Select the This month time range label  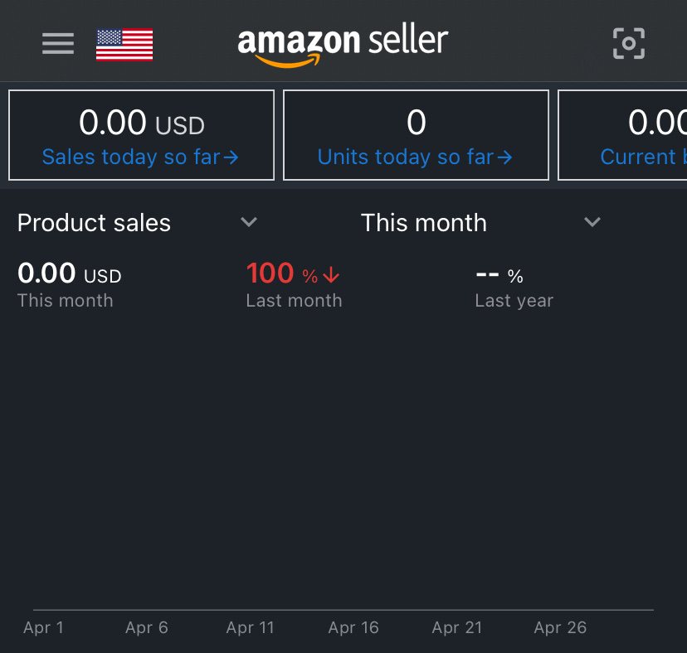(x=423, y=223)
